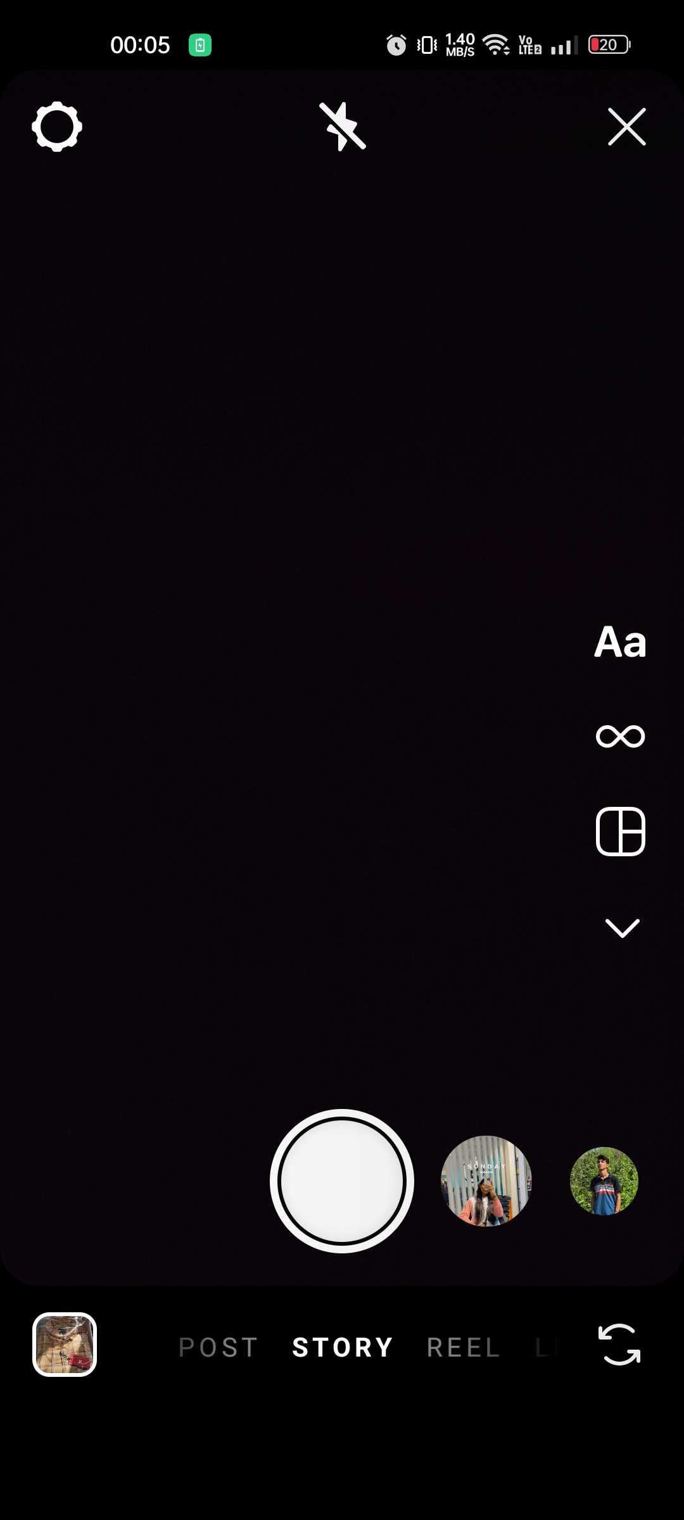Tap the white shutter capture button
The height and width of the screenshot is (1520, 684).
tap(342, 1181)
